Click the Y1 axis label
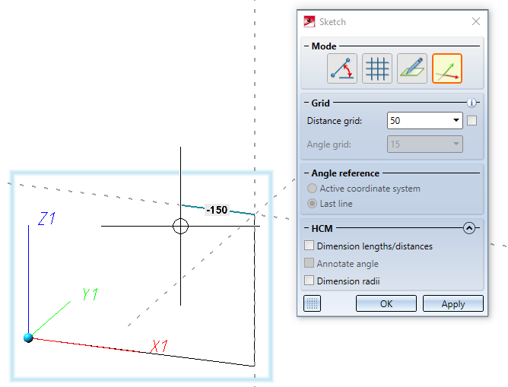Screen dimensions: 508x387 (x=90, y=294)
